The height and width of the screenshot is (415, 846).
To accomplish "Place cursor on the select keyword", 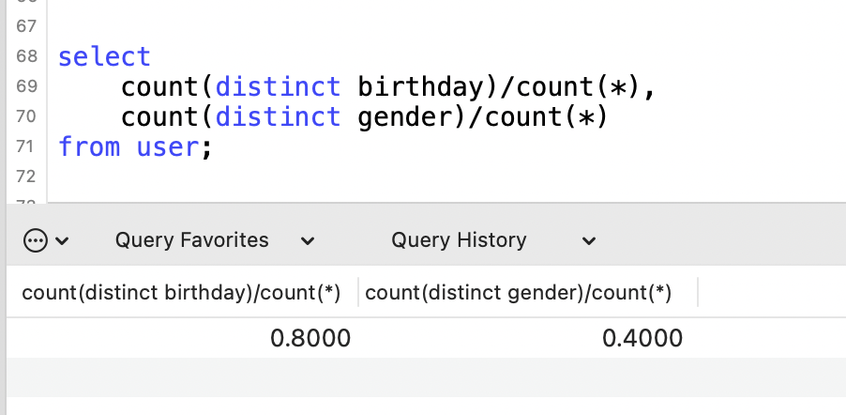I will (104, 56).
